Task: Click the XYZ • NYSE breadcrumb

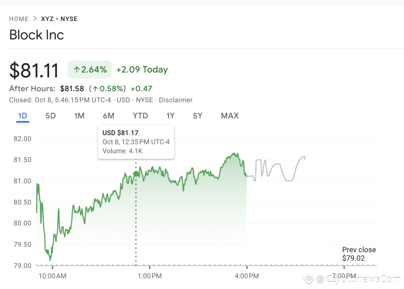Action: (59, 19)
